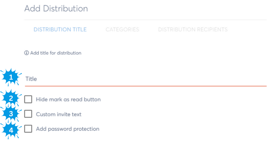Click the Title placeholder text
This screenshot has width=267, height=145.
(31, 79)
